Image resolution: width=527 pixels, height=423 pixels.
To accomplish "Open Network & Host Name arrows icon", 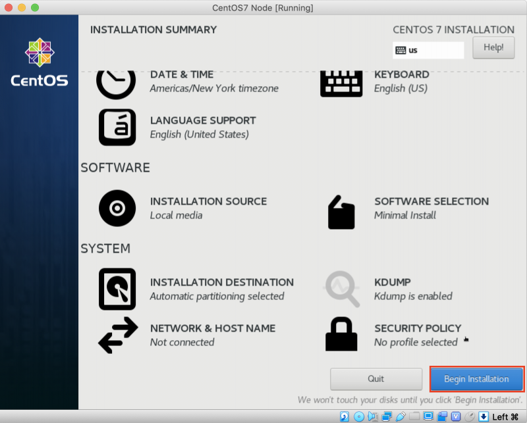I will (x=118, y=335).
